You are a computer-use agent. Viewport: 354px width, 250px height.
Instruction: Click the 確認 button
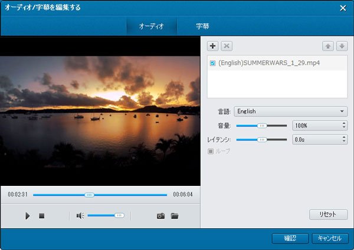pos(290,238)
